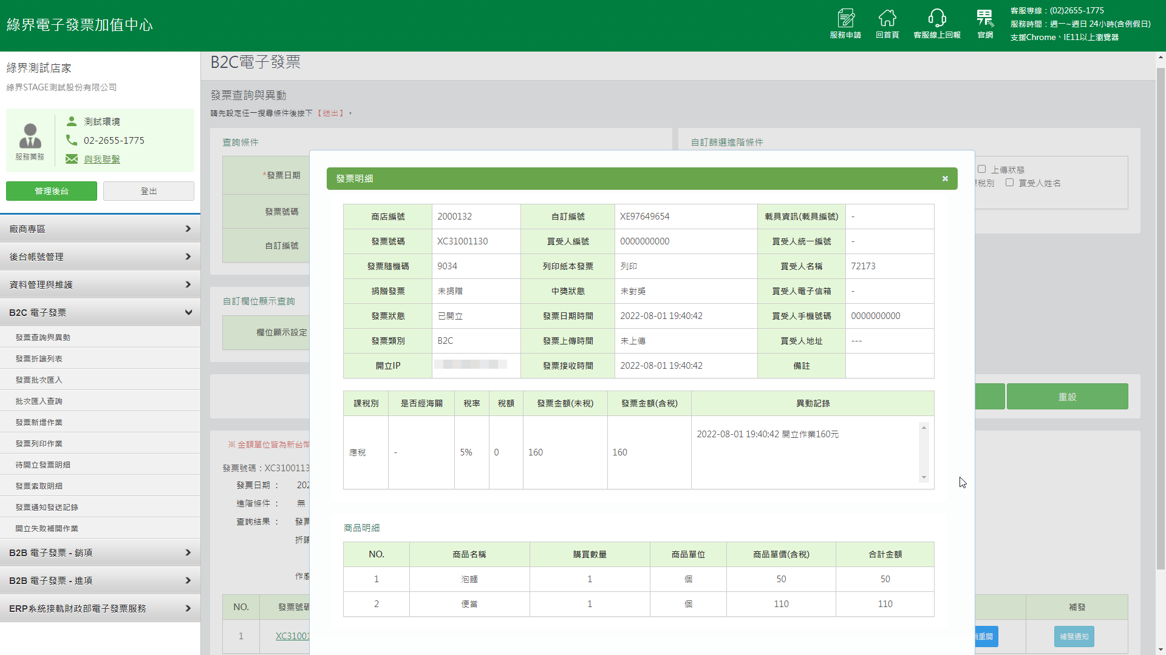Toggle the 買受人姓名 checkbox
1166x655 pixels.
(x=1009, y=183)
